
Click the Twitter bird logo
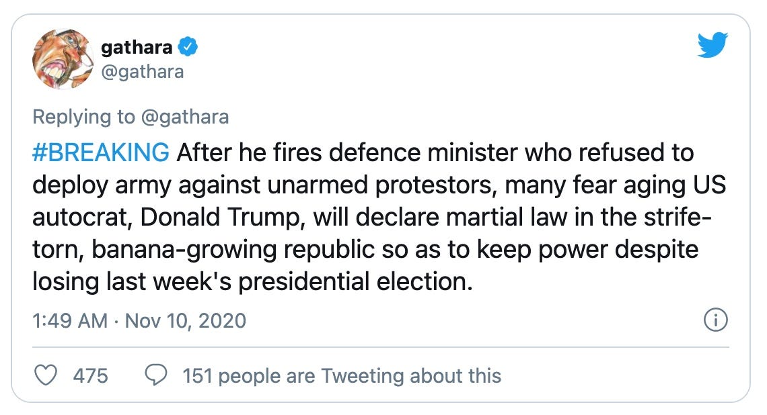713,44
